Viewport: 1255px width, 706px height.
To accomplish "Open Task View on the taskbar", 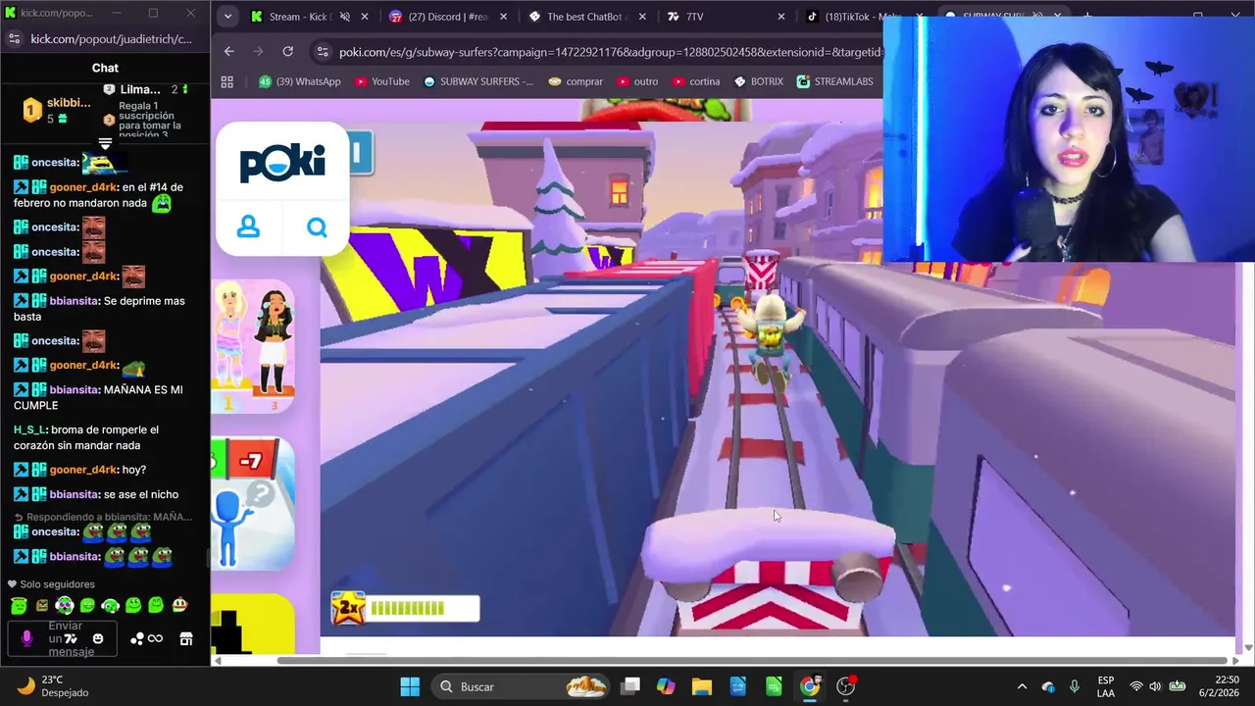I will [x=630, y=686].
